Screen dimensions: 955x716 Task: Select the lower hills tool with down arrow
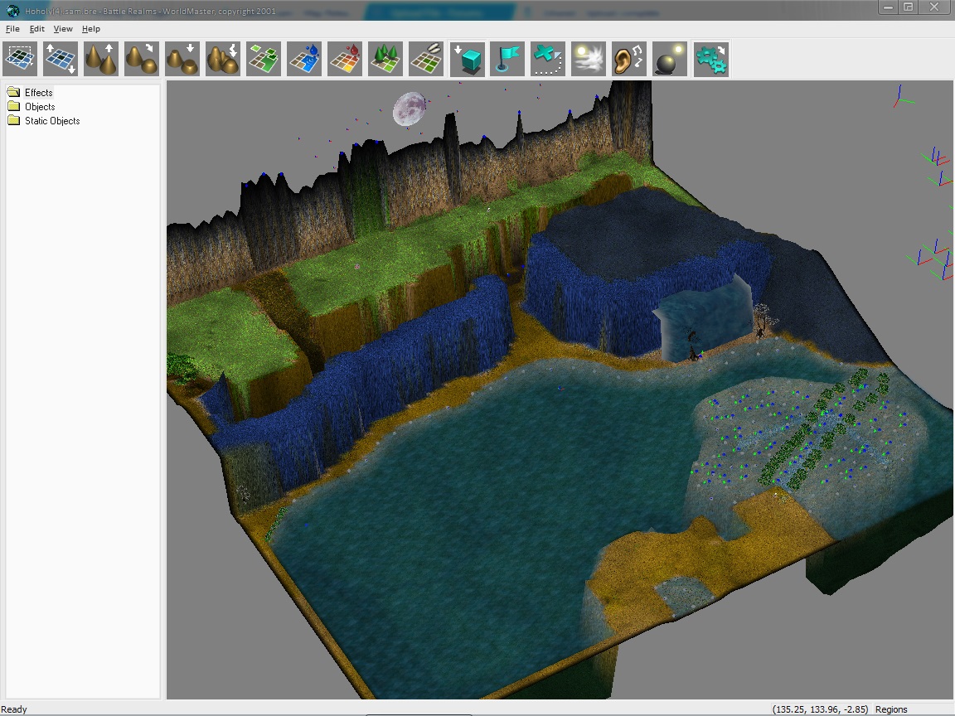coord(182,60)
